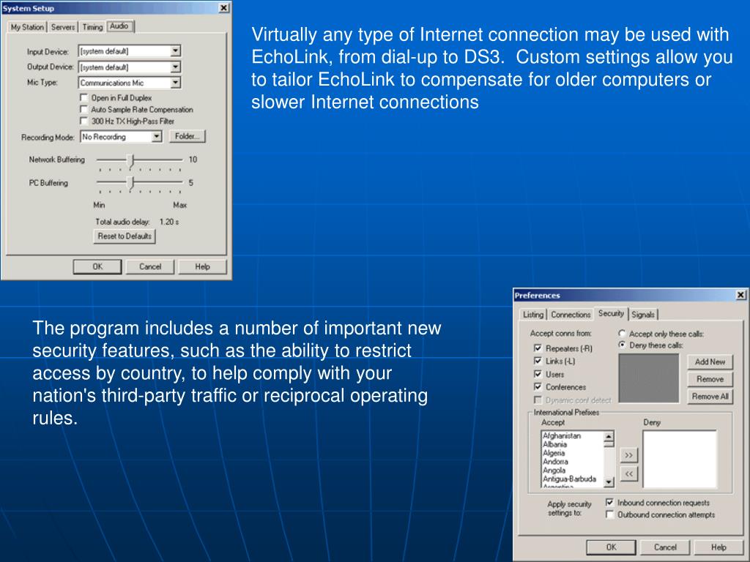Close the Preferences window

click(740, 295)
